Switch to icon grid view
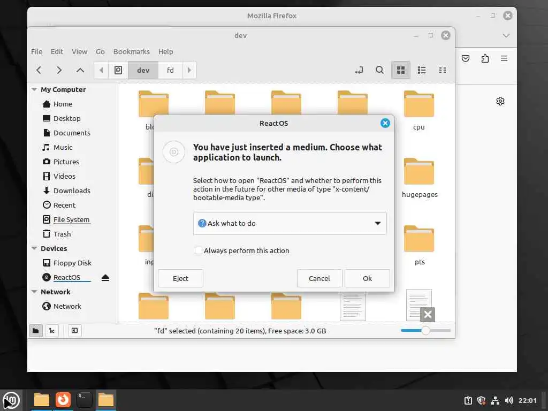This screenshot has height=411, width=548. click(x=400, y=70)
